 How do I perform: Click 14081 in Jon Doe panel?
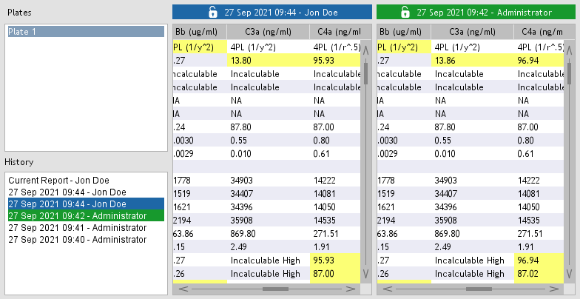tap(335, 194)
